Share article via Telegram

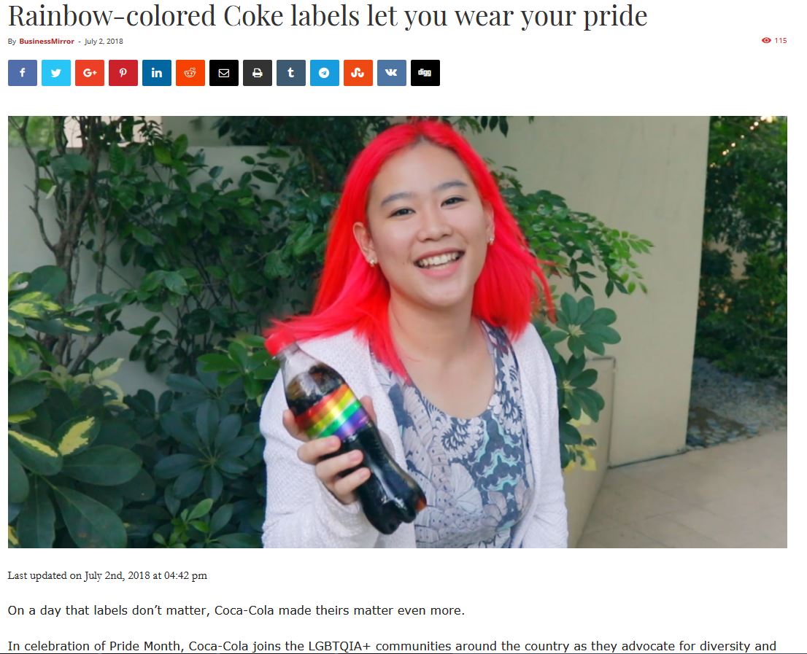point(324,72)
